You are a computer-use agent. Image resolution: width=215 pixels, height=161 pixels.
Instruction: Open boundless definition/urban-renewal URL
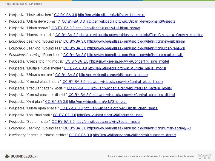[136, 48]
